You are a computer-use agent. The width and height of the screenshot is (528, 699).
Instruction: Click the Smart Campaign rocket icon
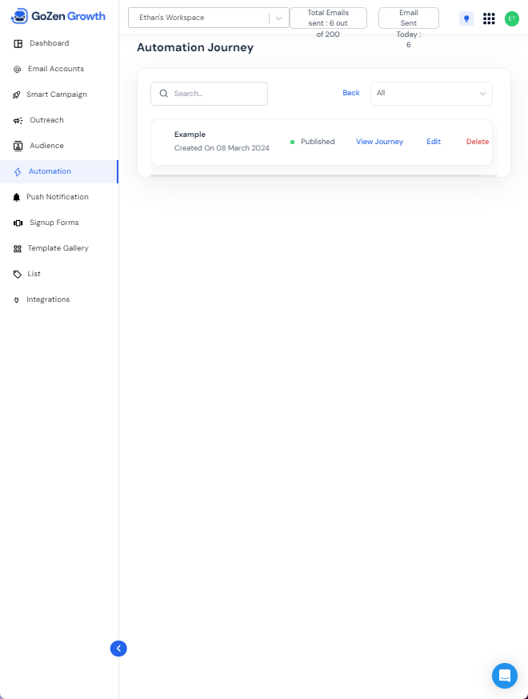18,94
